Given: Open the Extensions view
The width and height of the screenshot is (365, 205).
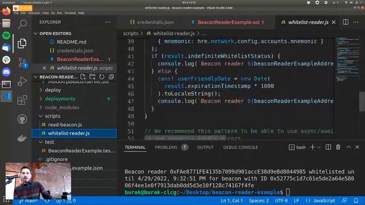Looking at the screenshot, I should coord(22,100).
